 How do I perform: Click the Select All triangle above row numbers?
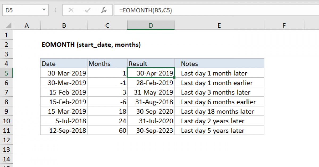click(7, 25)
